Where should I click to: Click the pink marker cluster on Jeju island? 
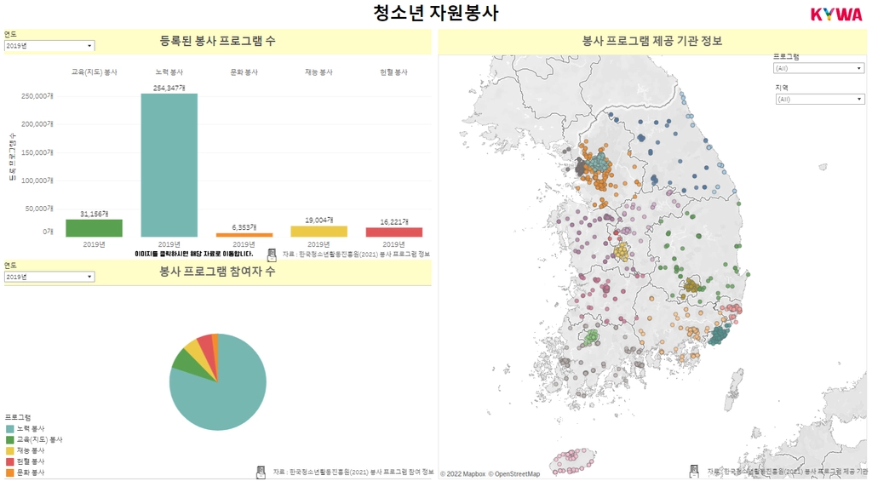click(574, 460)
